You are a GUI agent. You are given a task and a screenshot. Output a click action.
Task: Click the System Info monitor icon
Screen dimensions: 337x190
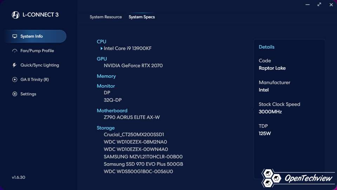(15, 36)
